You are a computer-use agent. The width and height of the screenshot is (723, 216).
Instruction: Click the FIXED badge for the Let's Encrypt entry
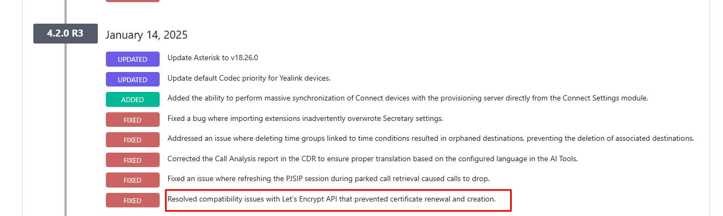click(x=133, y=200)
